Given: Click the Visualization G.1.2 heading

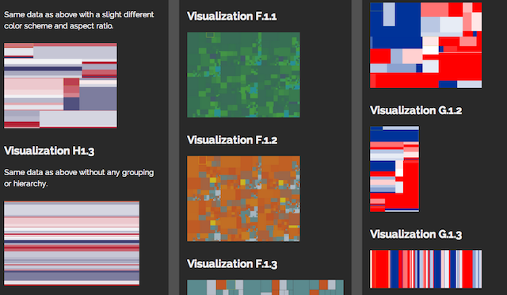Looking at the screenshot, I should pos(416,110).
